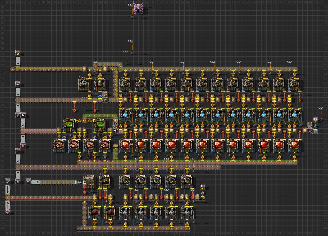328x236 pixels.
Task: Click the left red long inserter below iron belt
Action: 74,107
